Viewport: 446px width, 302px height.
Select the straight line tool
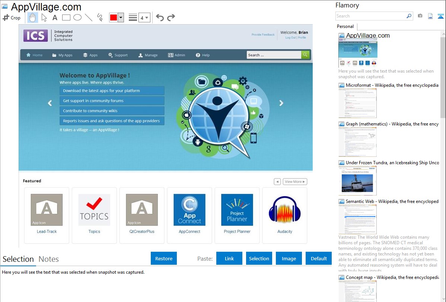pos(89,18)
